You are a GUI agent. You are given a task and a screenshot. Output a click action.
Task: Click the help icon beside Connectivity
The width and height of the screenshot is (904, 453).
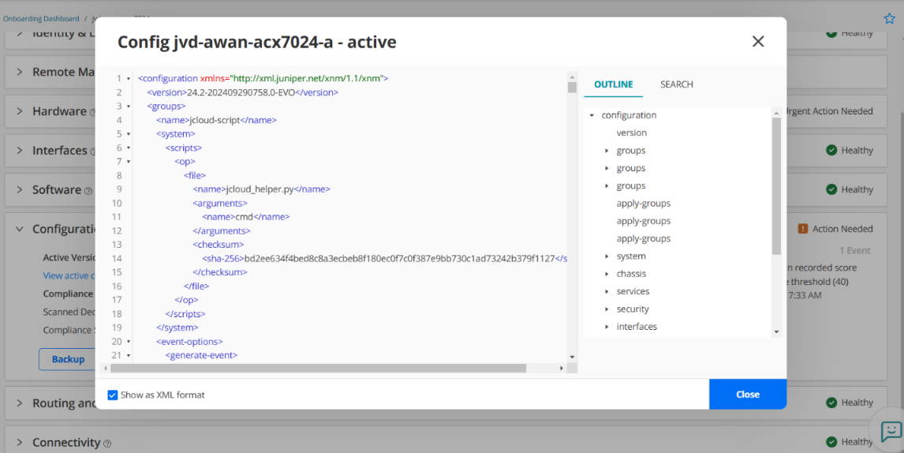[107, 444]
